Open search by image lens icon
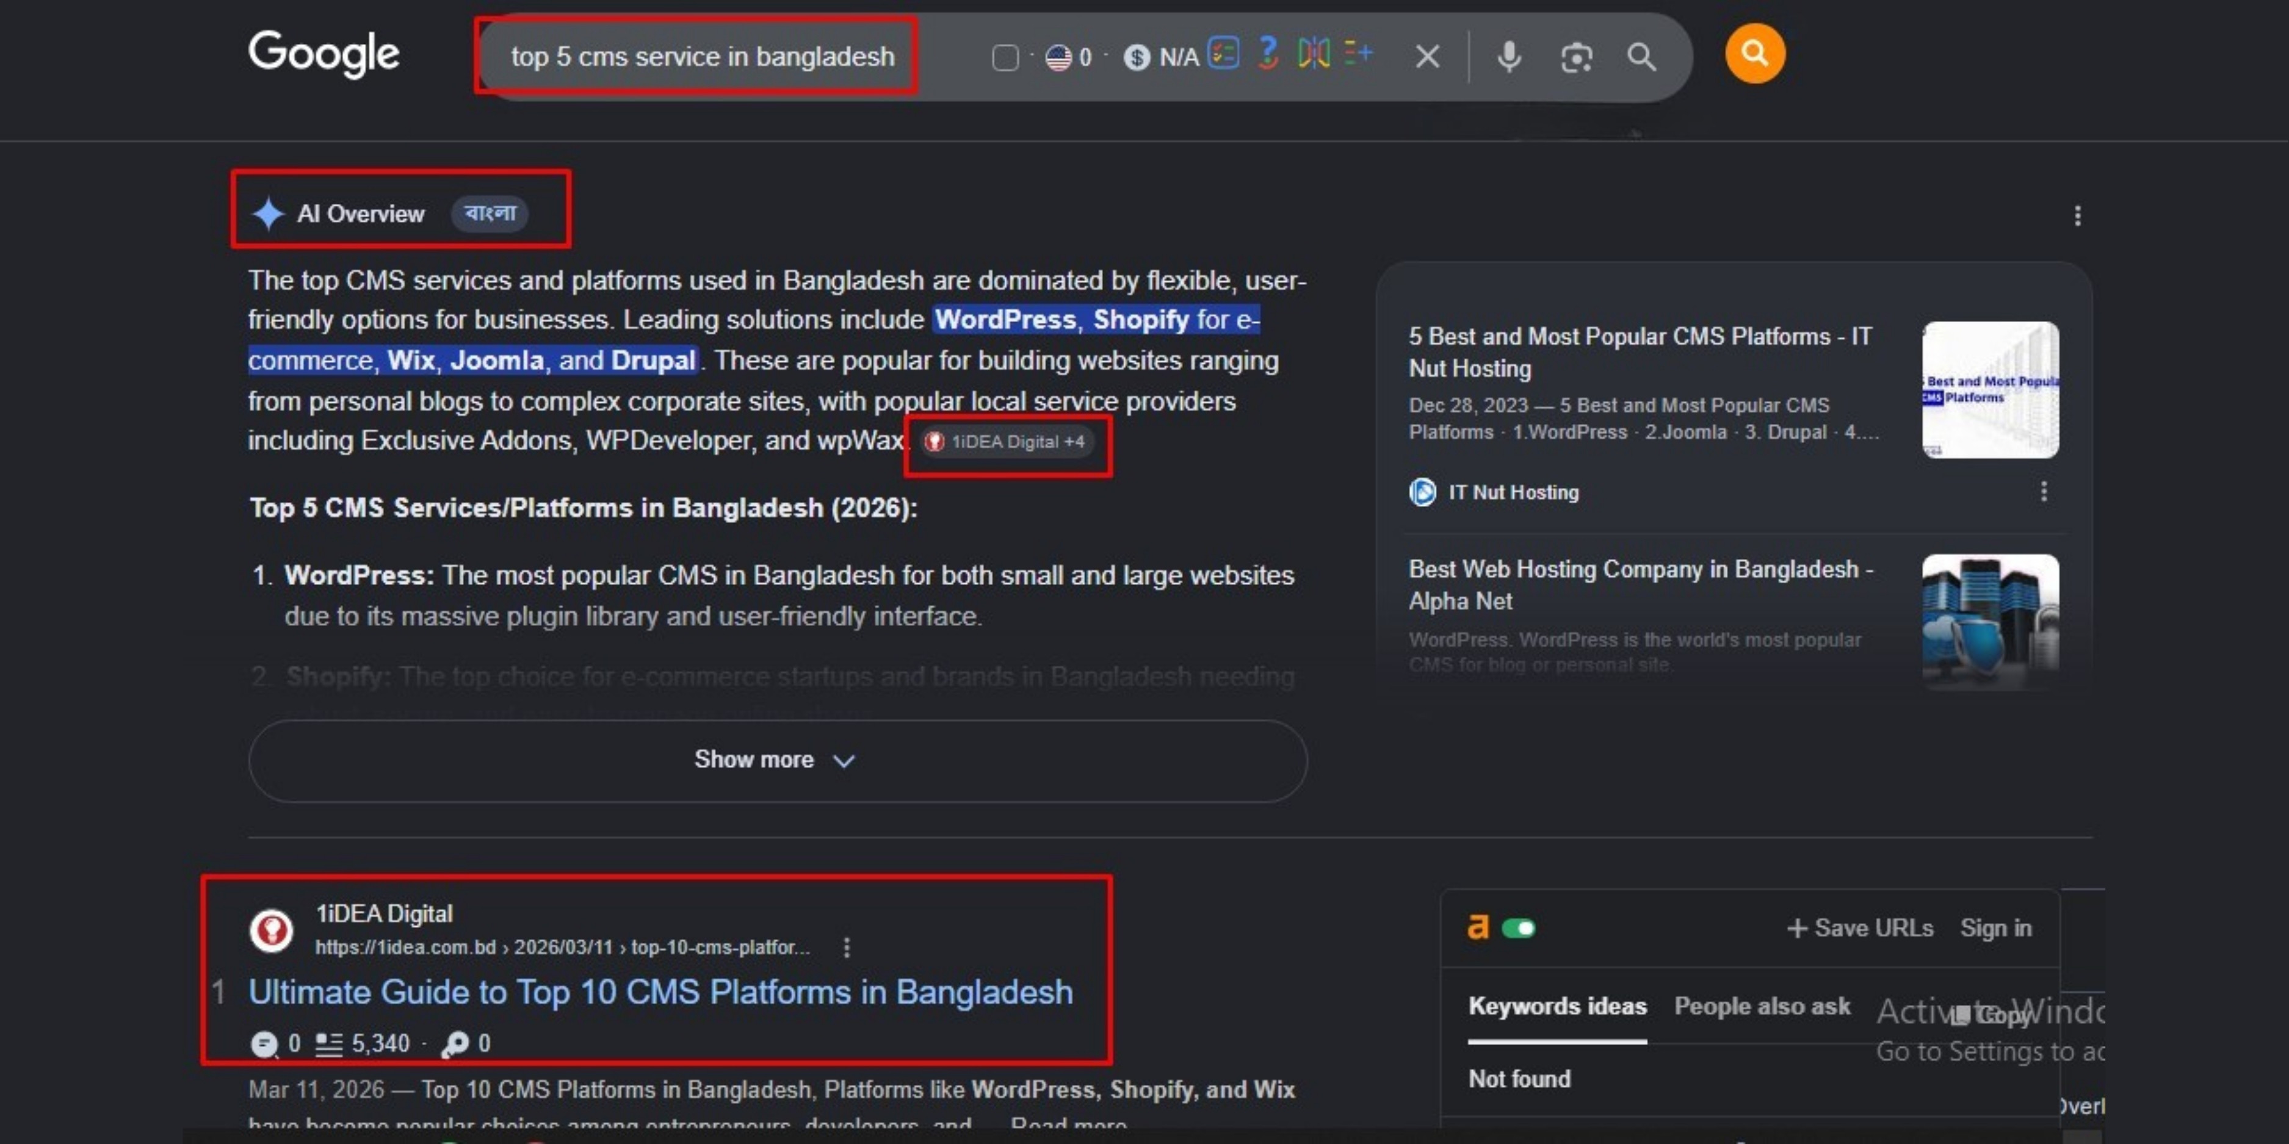Image resolution: width=2289 pixels, height=1144 pixels. [x=1576, y=58]
